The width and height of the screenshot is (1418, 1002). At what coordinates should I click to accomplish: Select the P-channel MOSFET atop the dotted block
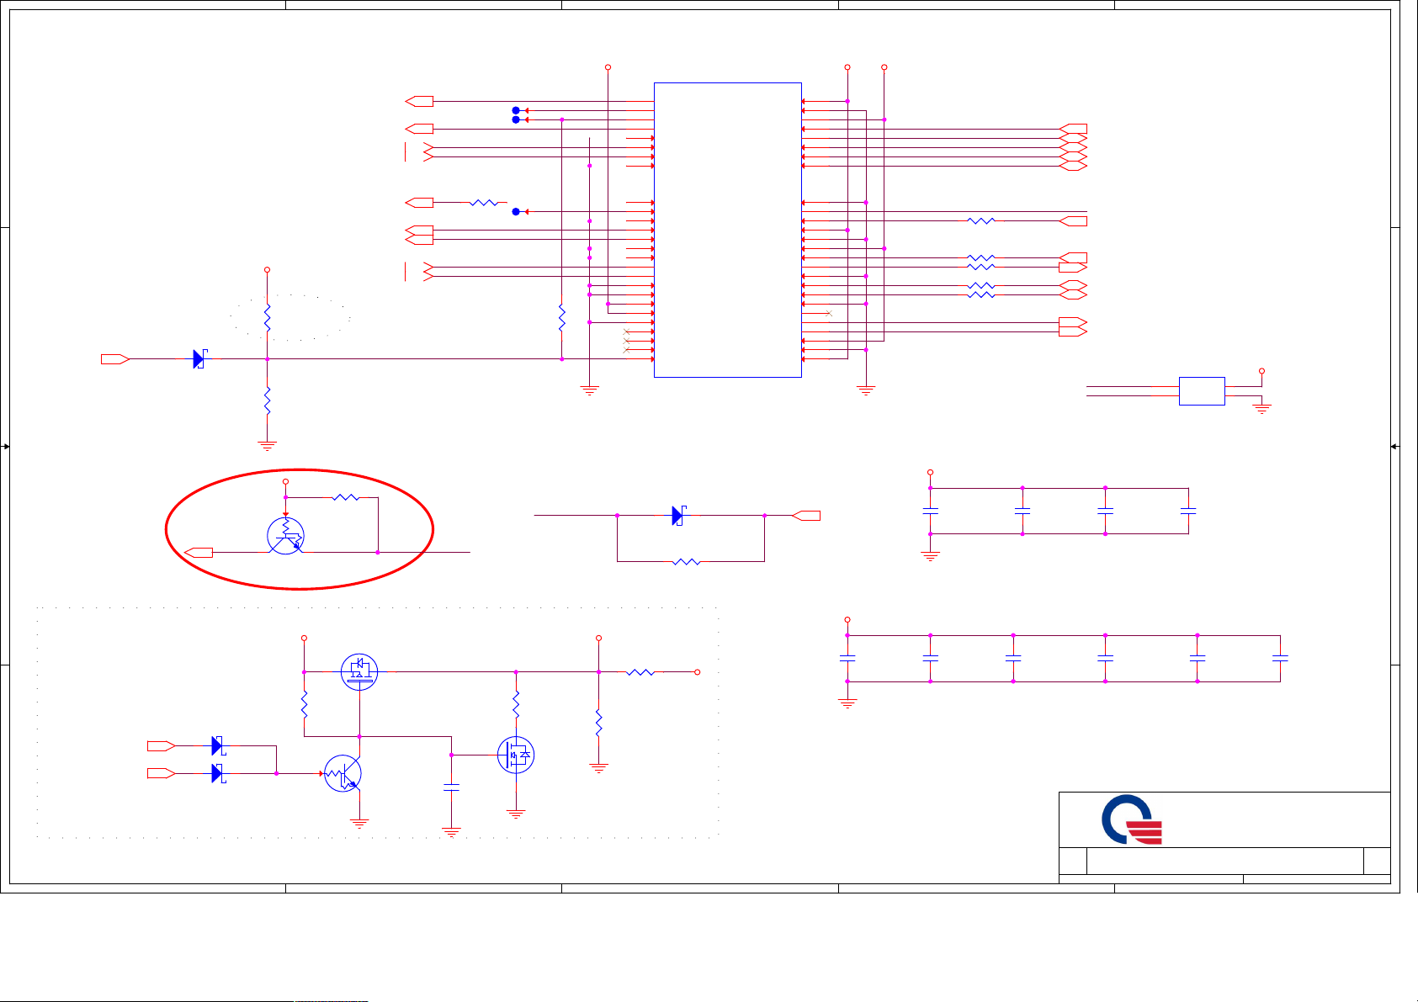click(359, 671)
